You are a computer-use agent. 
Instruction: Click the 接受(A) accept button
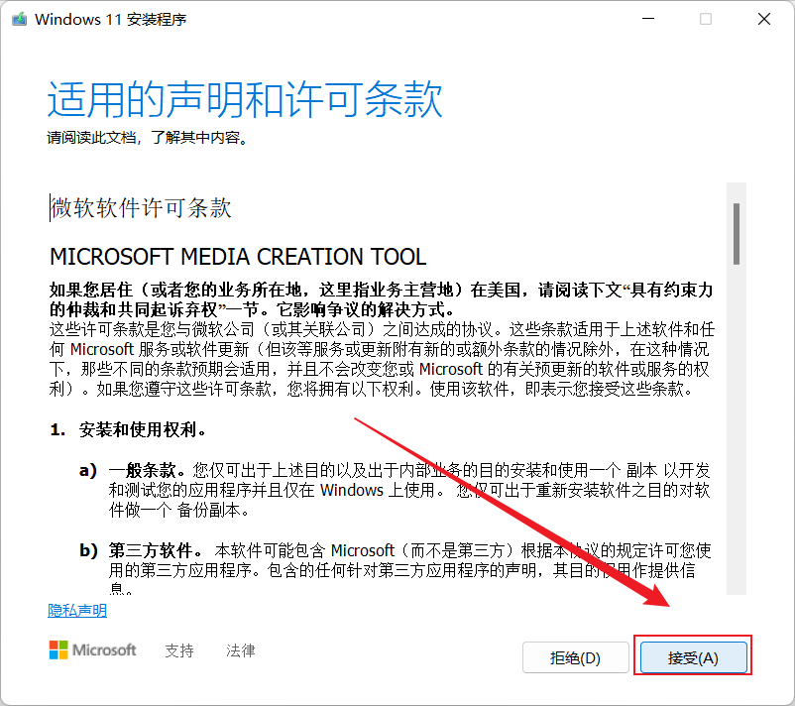point(693,657)
